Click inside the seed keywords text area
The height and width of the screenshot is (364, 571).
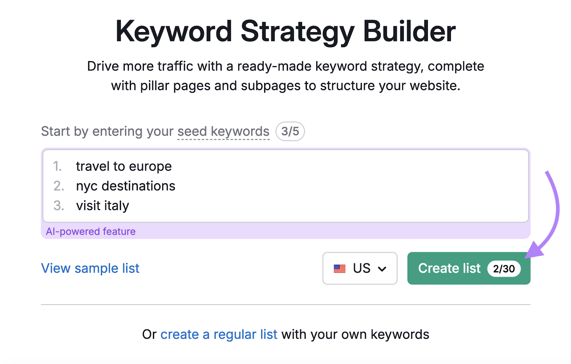(x=285, y=185)
